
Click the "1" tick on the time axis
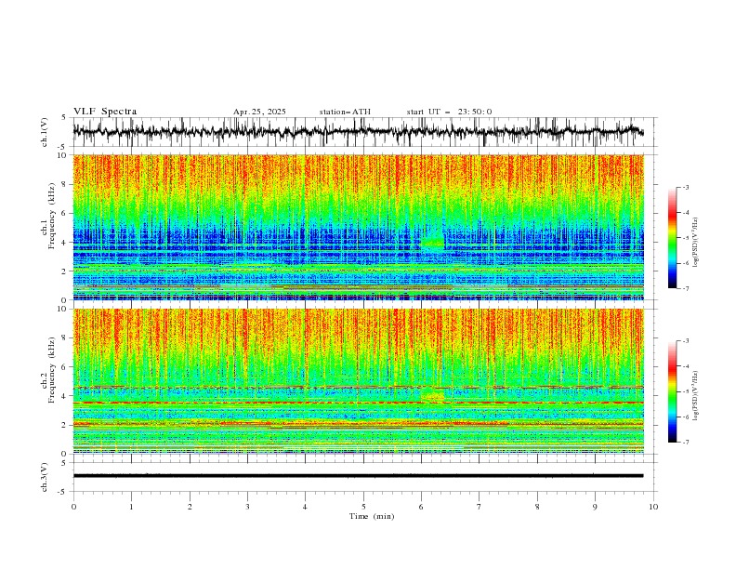(x=131, y=507)
